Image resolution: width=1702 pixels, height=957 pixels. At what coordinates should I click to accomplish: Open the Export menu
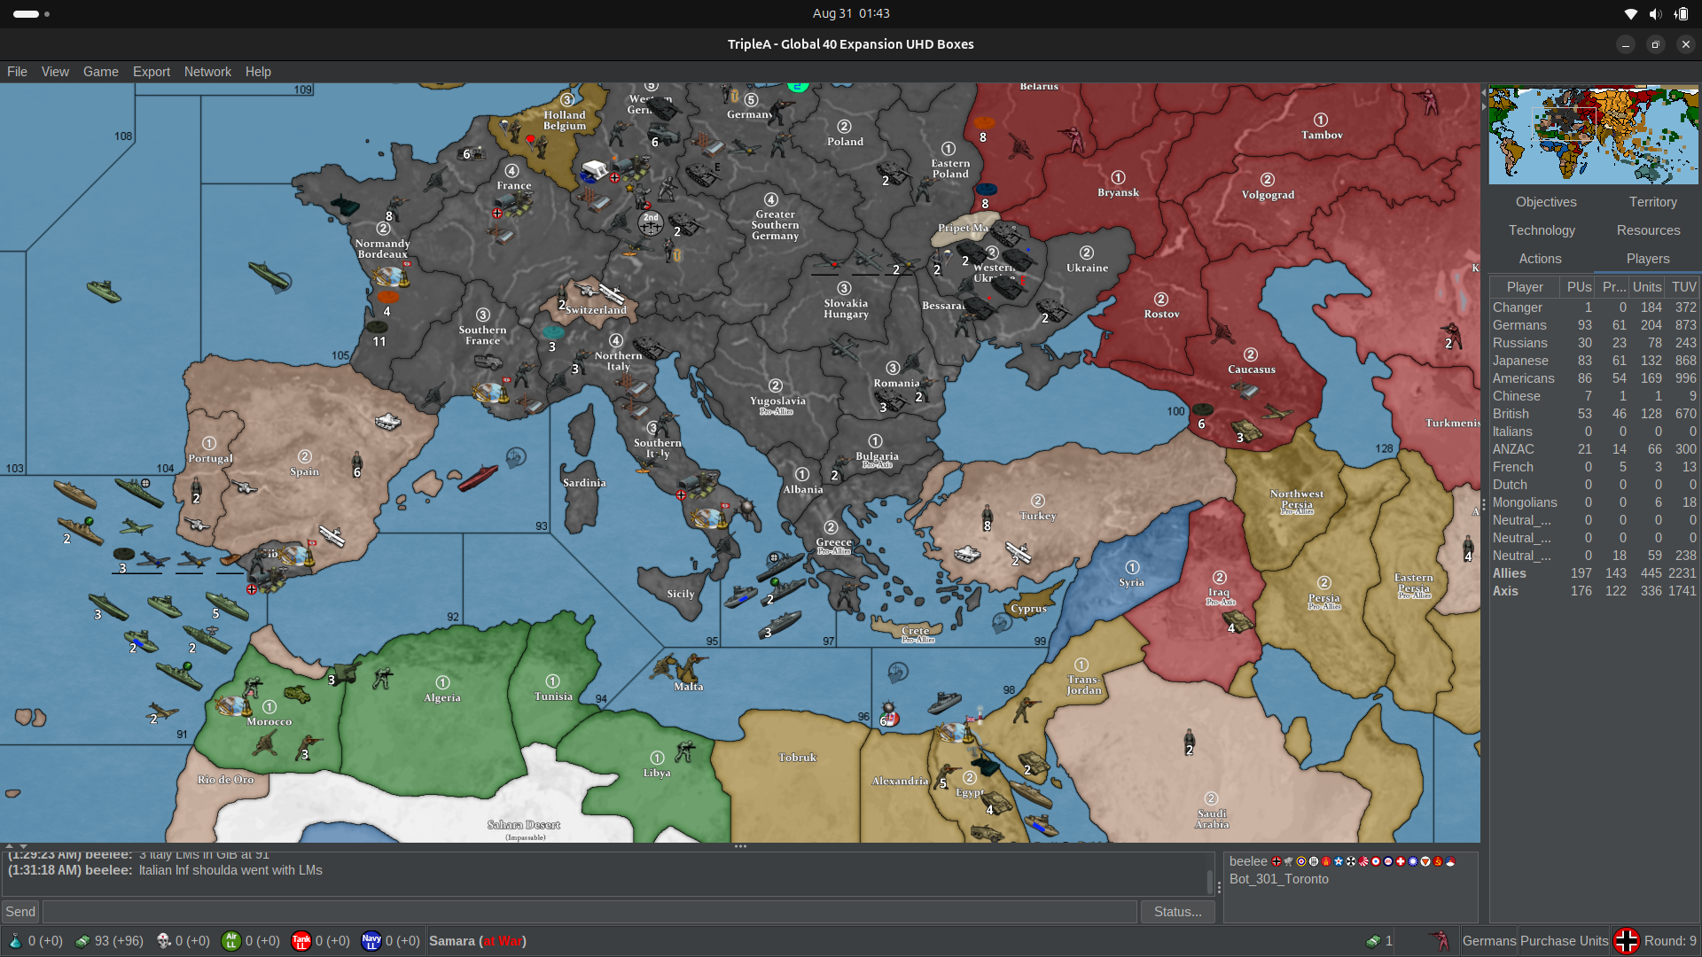tap(152, 72)
